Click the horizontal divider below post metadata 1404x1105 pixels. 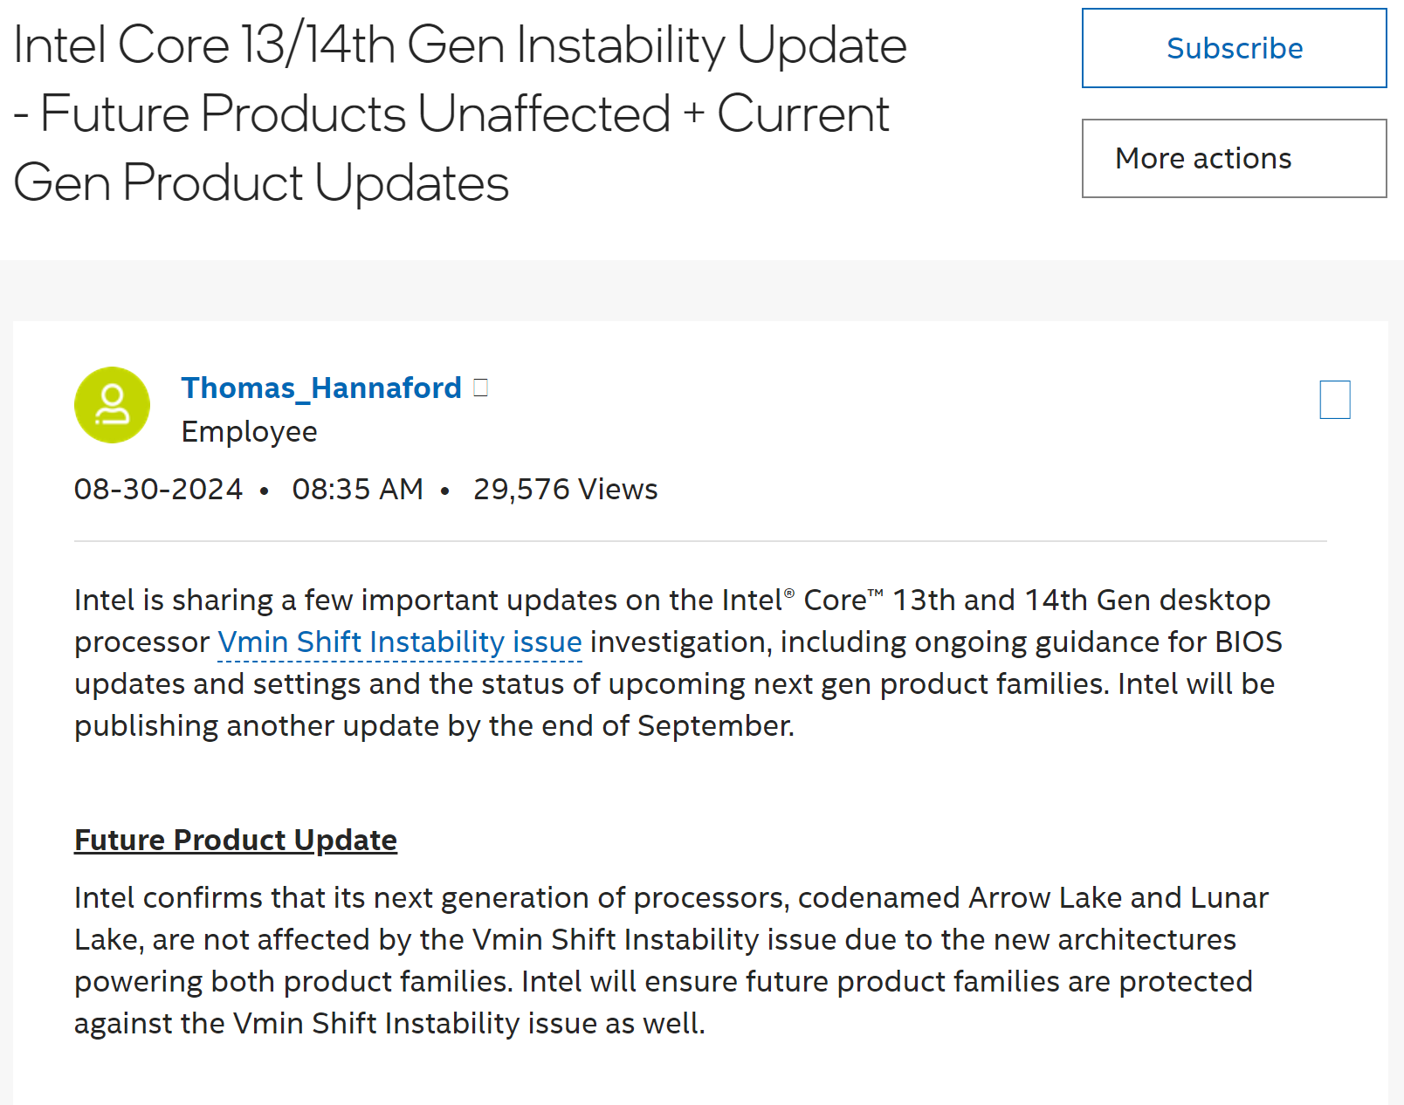(x=700, y=541)
